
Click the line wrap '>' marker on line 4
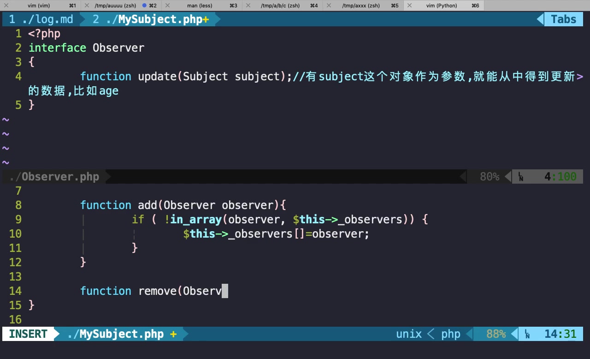pos(580,77)
